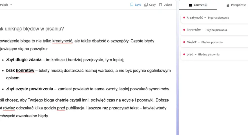
Task: Click the underlined word przd in text
Action: pyautogui.click(x=61, y=108)
